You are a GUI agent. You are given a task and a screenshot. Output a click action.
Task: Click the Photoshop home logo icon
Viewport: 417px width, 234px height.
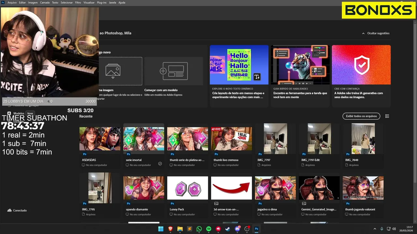point(3,2)
